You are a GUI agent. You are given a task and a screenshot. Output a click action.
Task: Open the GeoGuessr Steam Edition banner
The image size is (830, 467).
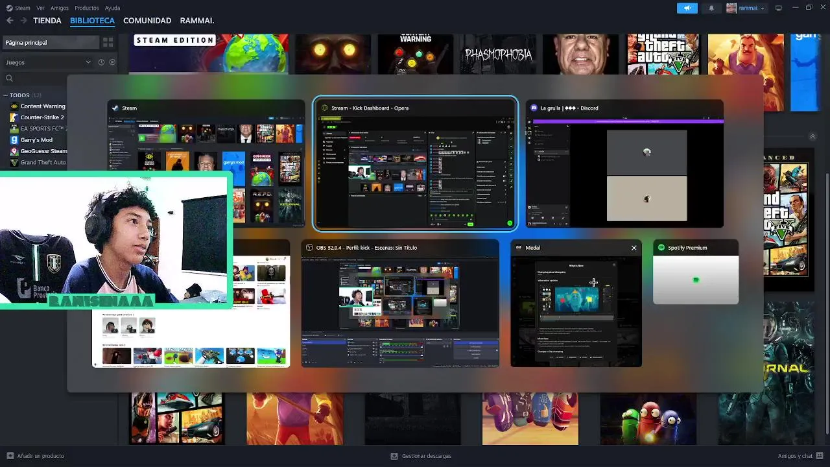pyautogui.click(x=209, y=54)
